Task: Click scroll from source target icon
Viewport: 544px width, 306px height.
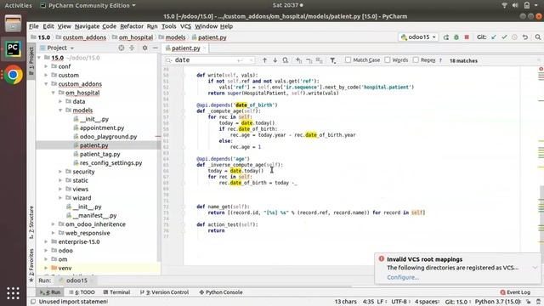Action: pos(122,48)
